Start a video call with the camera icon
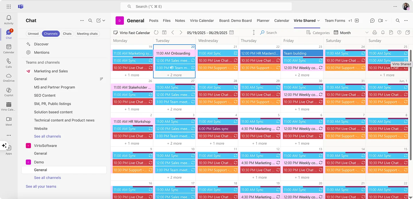This screenshot has height=199, width=413. (x=381, y=20)
